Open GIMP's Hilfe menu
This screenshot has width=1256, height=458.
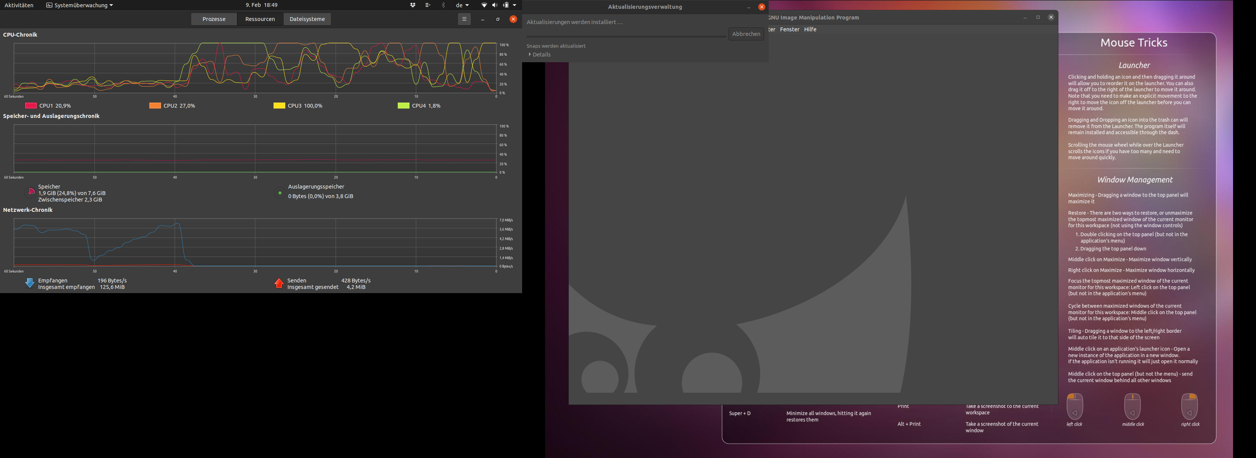pyautogui.click(x=810, y=29)
